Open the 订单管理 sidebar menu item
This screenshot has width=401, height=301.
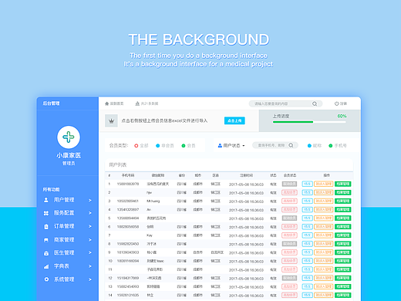(x=68, y=226)
